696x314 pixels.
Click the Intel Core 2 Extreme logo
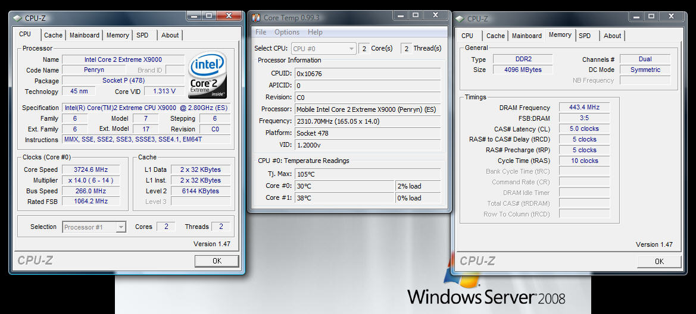(208, 75)
